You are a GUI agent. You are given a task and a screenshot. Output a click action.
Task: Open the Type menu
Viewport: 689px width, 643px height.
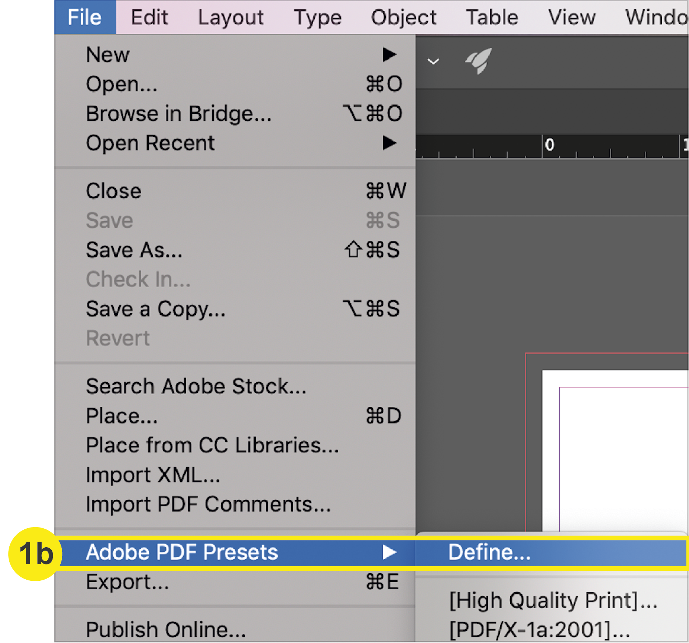click(x=317, y=17)
